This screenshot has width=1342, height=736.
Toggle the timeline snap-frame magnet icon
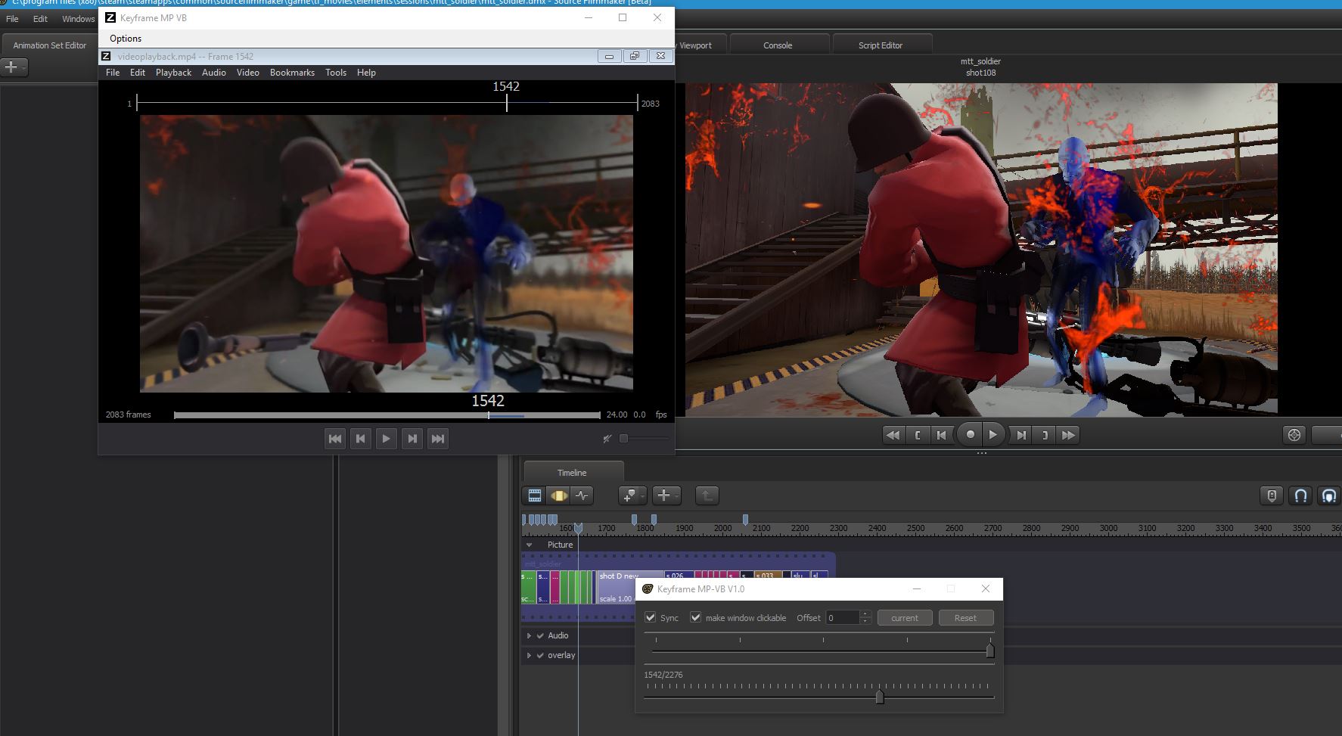point(1329,495)
